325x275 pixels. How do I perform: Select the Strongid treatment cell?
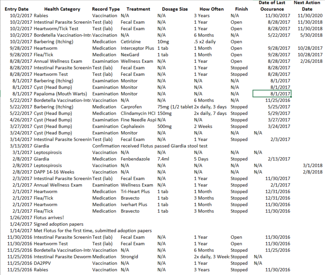click(x=129, y=257)
